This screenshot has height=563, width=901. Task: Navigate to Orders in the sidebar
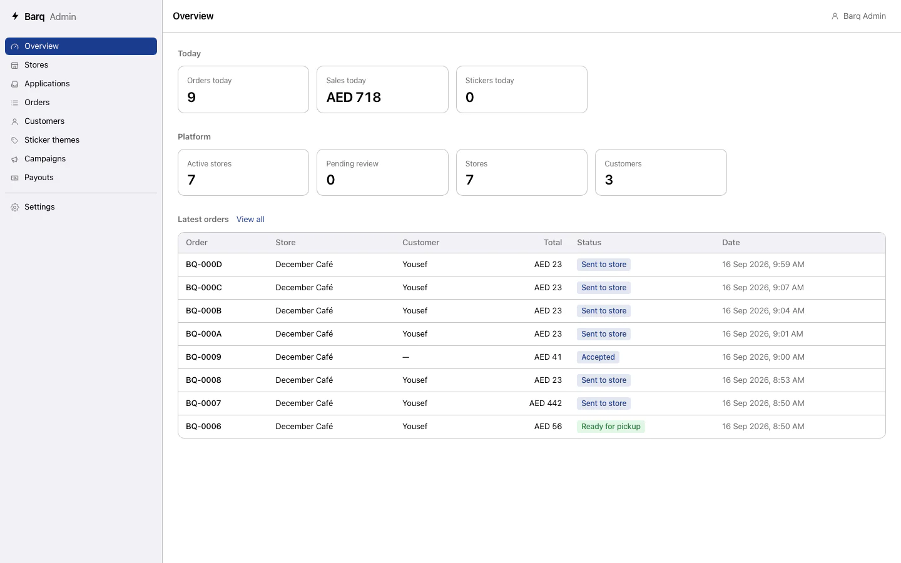point(81,103)
